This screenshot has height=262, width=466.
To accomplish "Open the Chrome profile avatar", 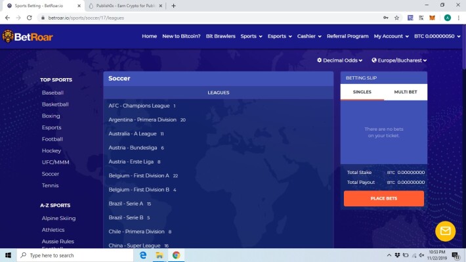I will (447, 18).
